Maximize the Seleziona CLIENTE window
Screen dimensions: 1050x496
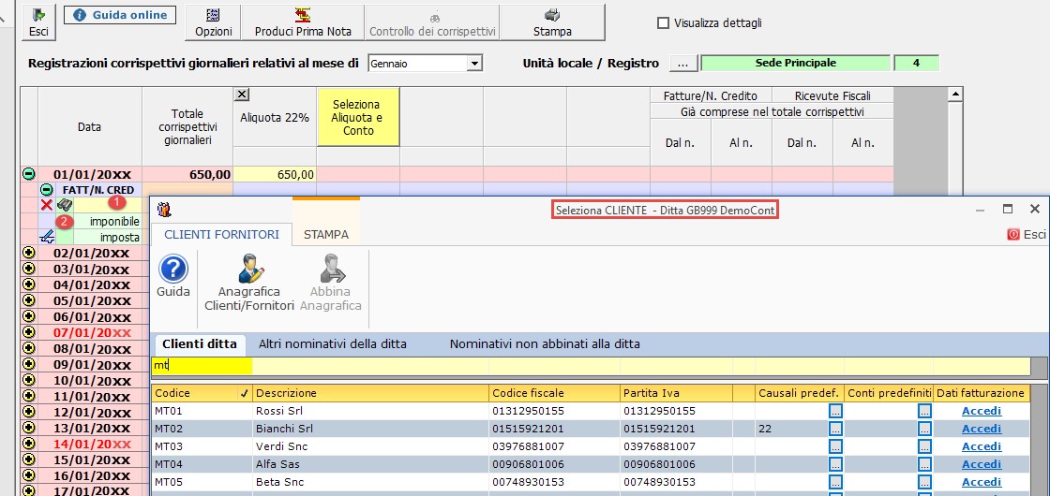[x=1007, y=210]
